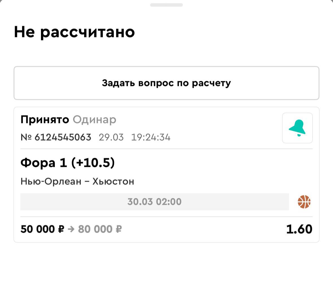The image size is (333, 284).
Task: Click the 1.60 odds value
Action: [299, 229]
